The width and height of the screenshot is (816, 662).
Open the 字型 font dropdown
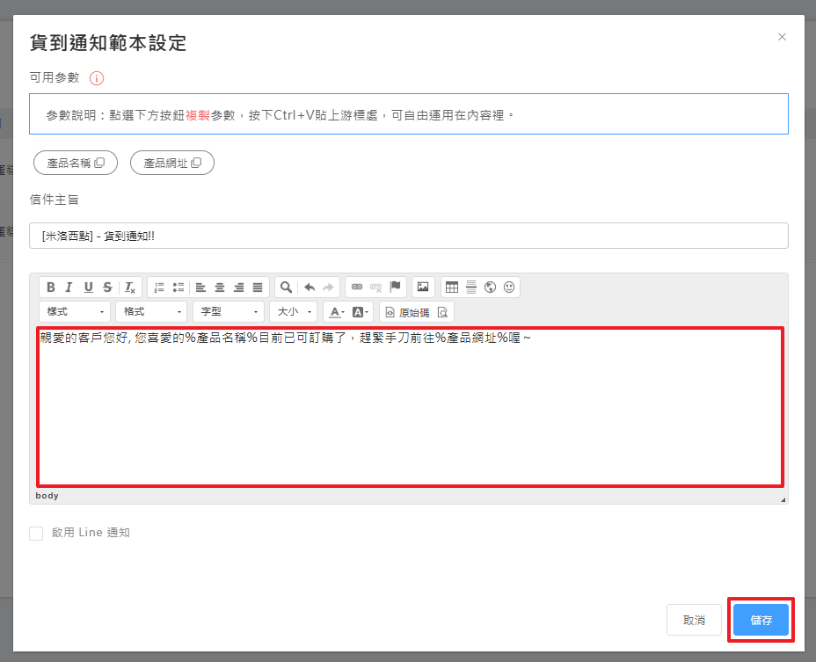pos(228,312)
